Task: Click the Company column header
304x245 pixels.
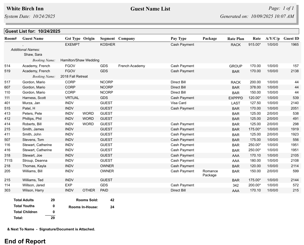Action: point(126,38)
